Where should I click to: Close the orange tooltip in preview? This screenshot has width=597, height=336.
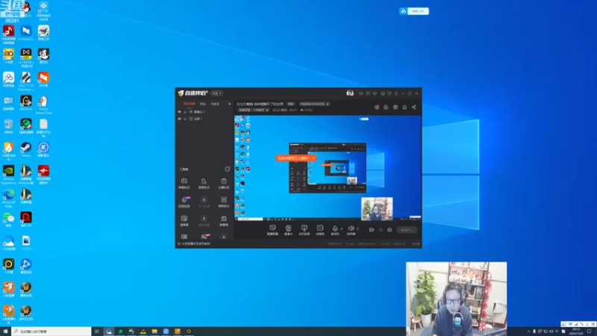point(313,158)
